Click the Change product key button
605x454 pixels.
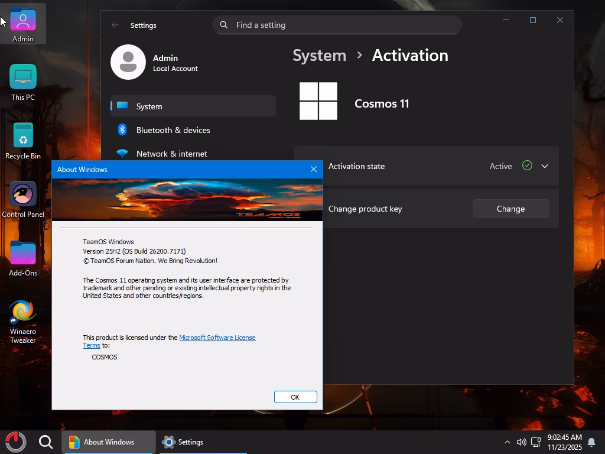click(510, 209)
